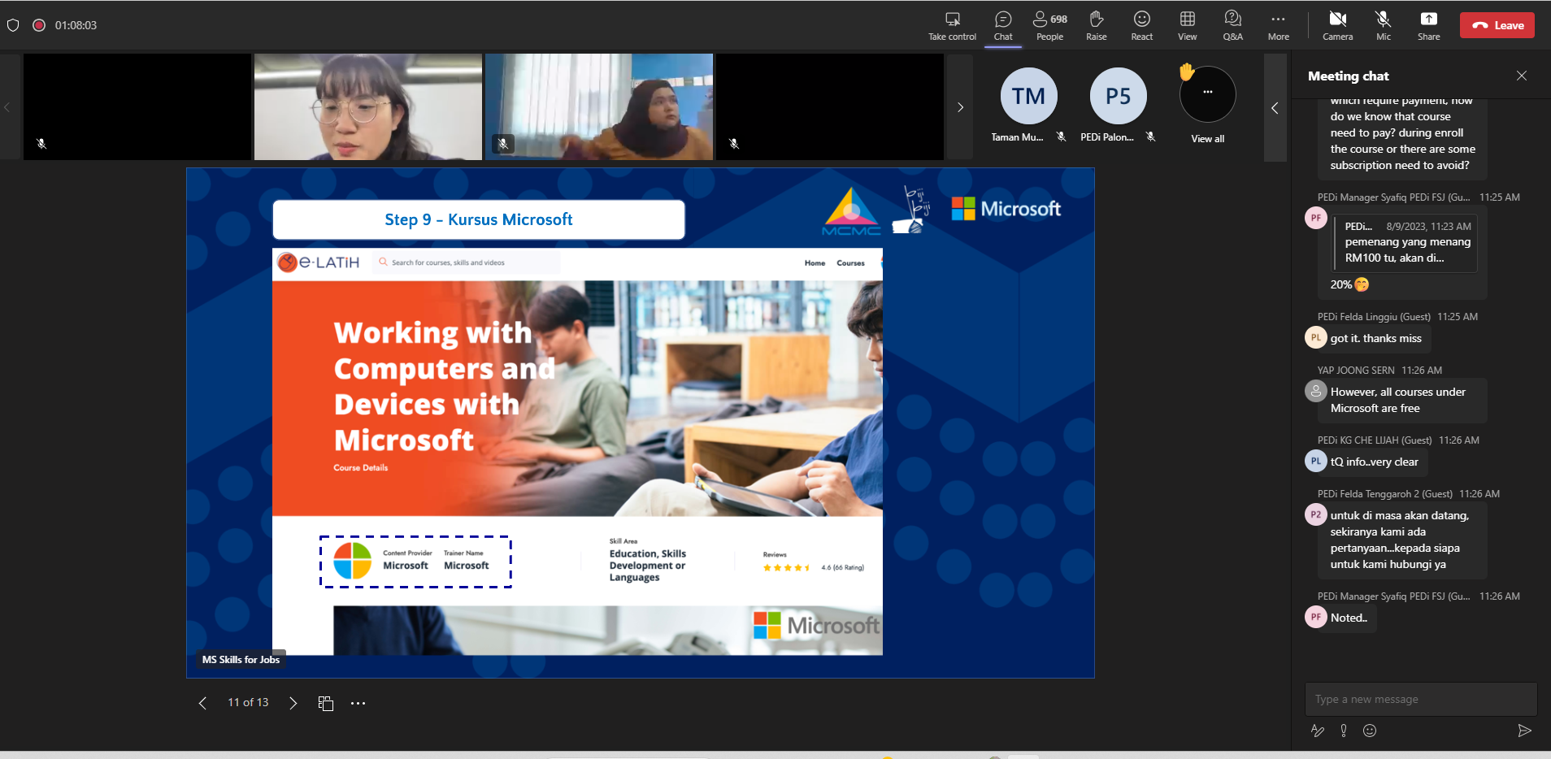
Task: Open the Q&A panel
Action: pos(1232,25)
